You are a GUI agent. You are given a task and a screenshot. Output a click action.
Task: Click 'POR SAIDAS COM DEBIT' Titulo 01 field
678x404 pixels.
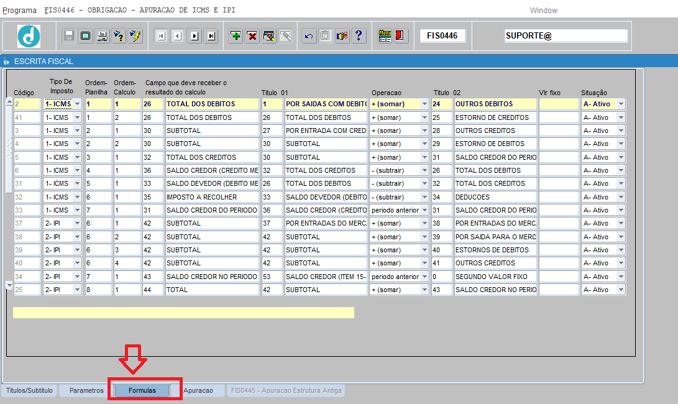(326, 104)
